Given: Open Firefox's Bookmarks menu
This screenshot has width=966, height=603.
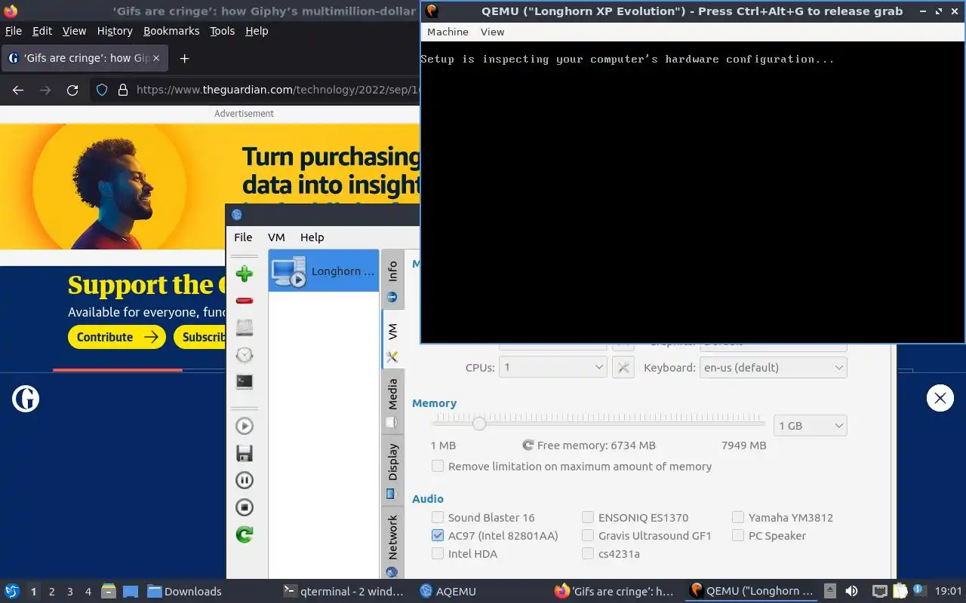Looking at the screenshot, I should point(171,31).
